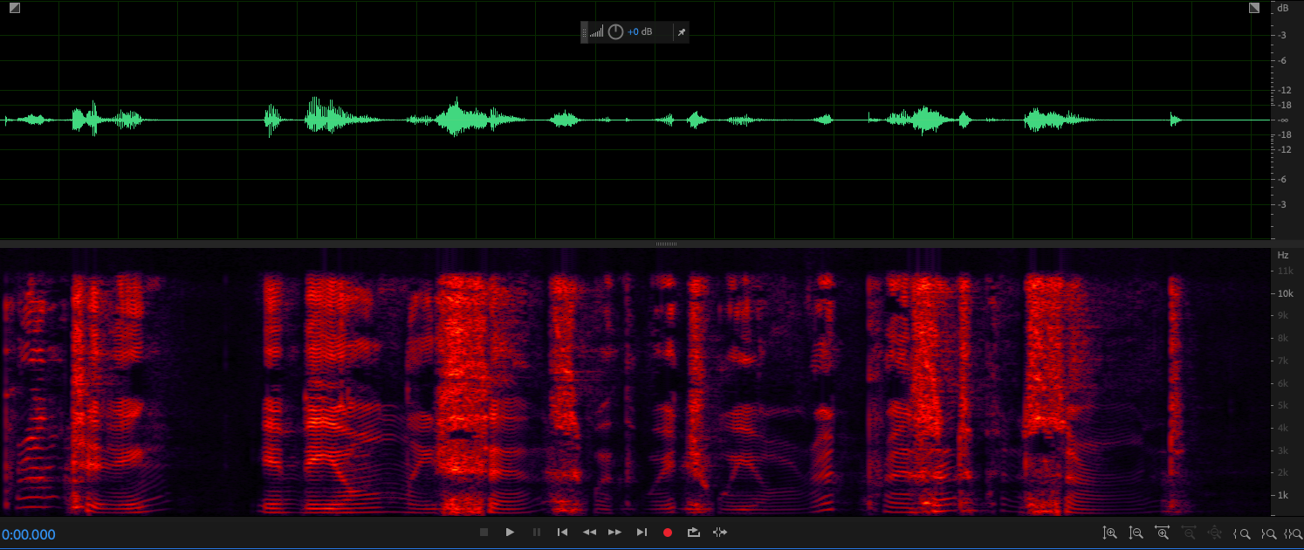Move playhead to next marker
This screenshot has width=1304, height=550.
(x=642, y=533)
